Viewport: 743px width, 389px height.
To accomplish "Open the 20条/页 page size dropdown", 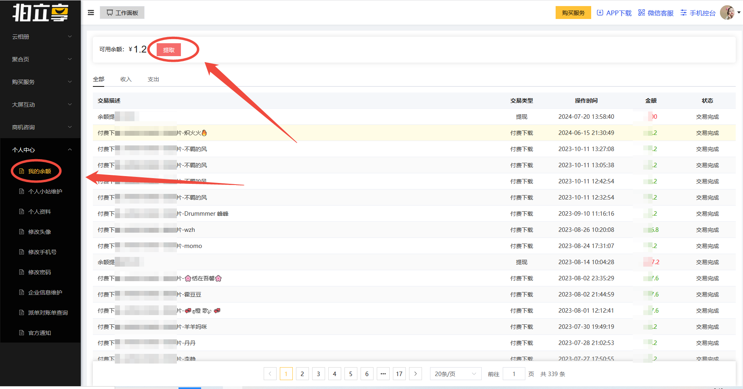I will pyautogui.click(x=455, y=374).
